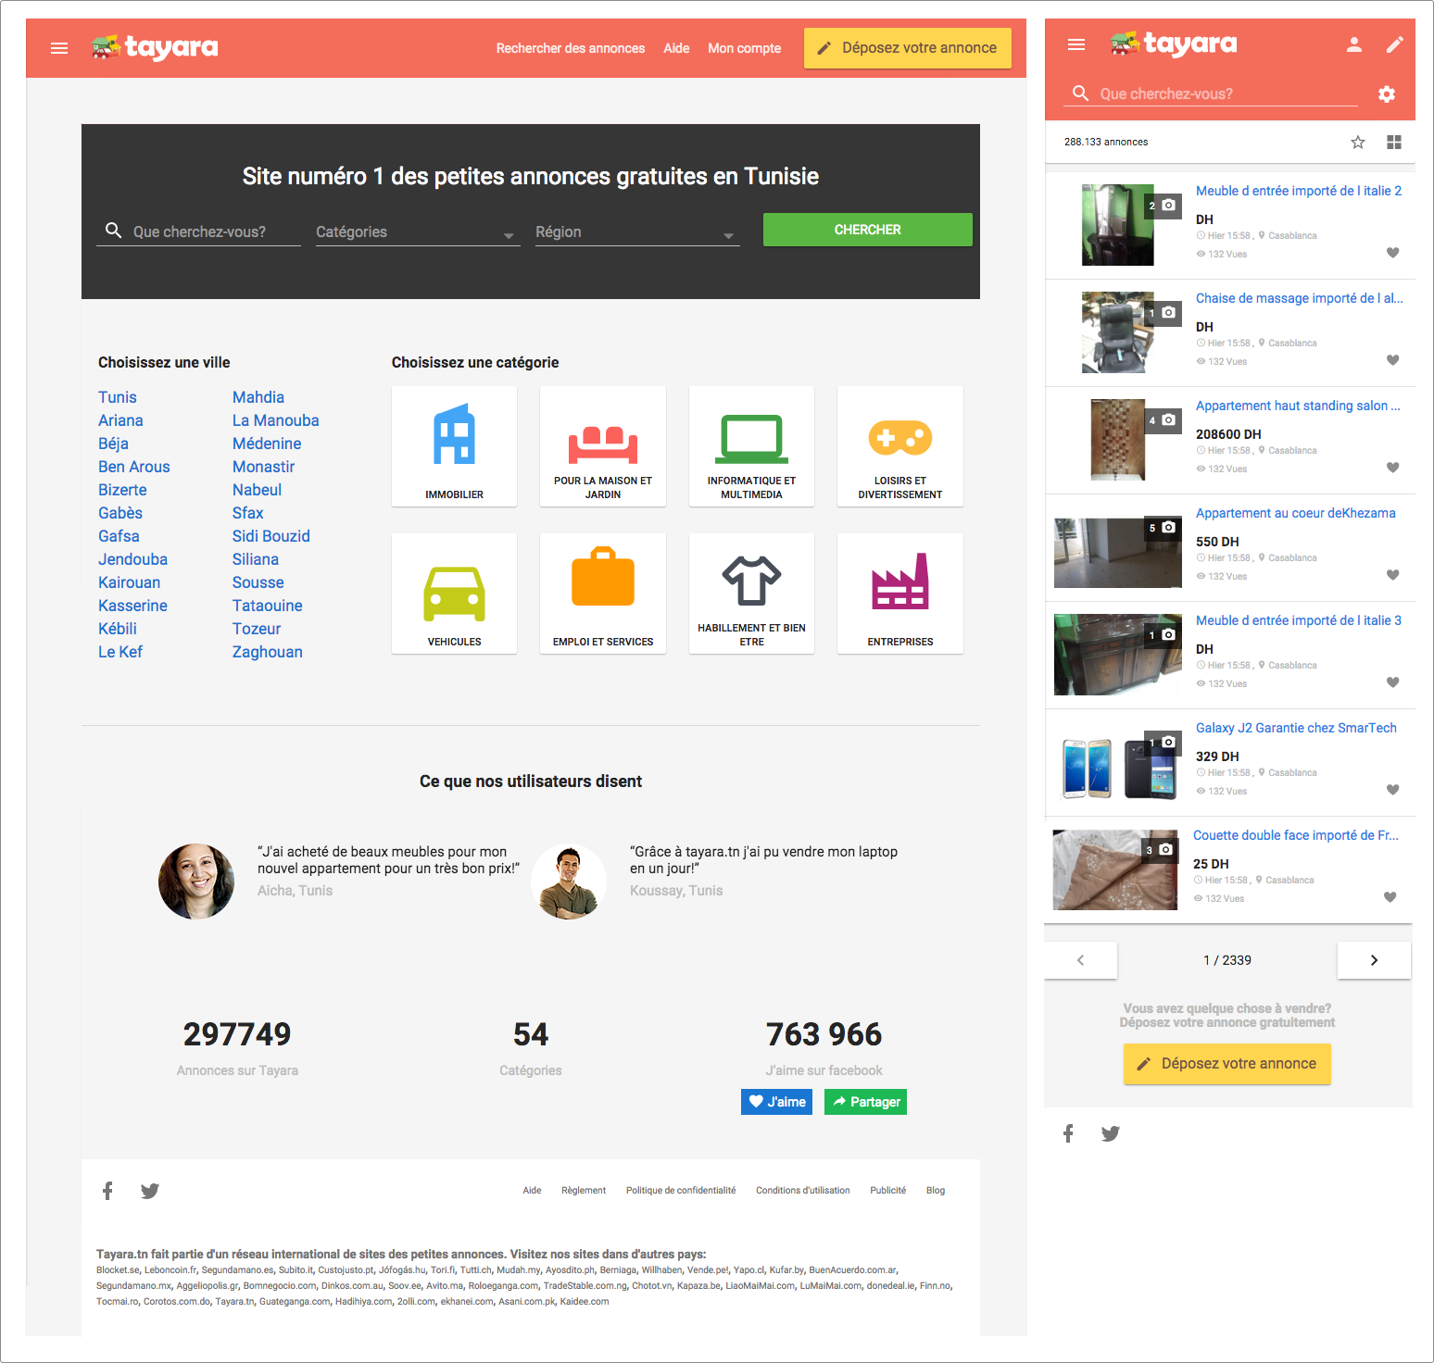Choose the Vehicules category tile
The image size is (1434, 1363).
454,594
